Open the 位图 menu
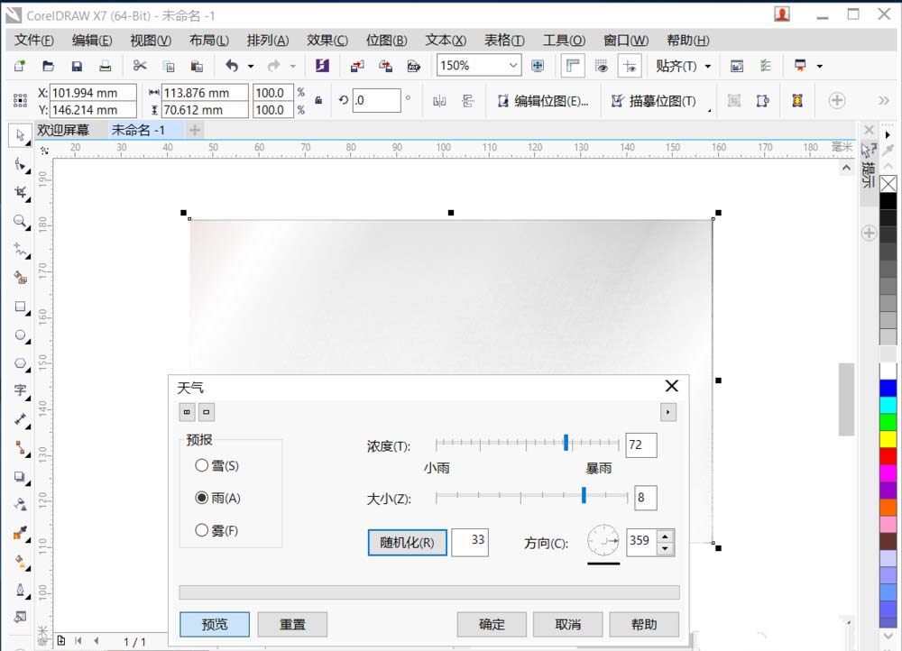The height and width of the screenshot is (651, 902). point(386,40)
